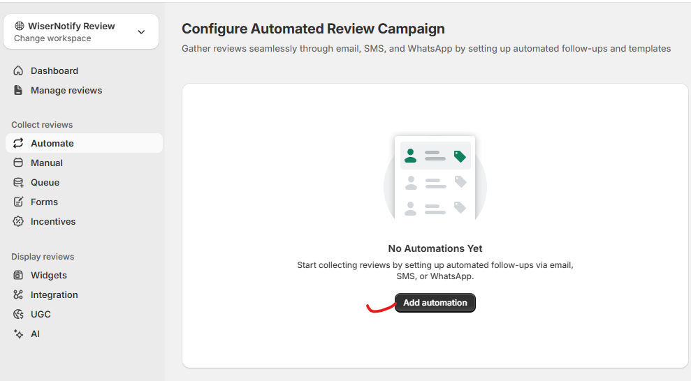Click the Collect reviews section header

(42, 125)
